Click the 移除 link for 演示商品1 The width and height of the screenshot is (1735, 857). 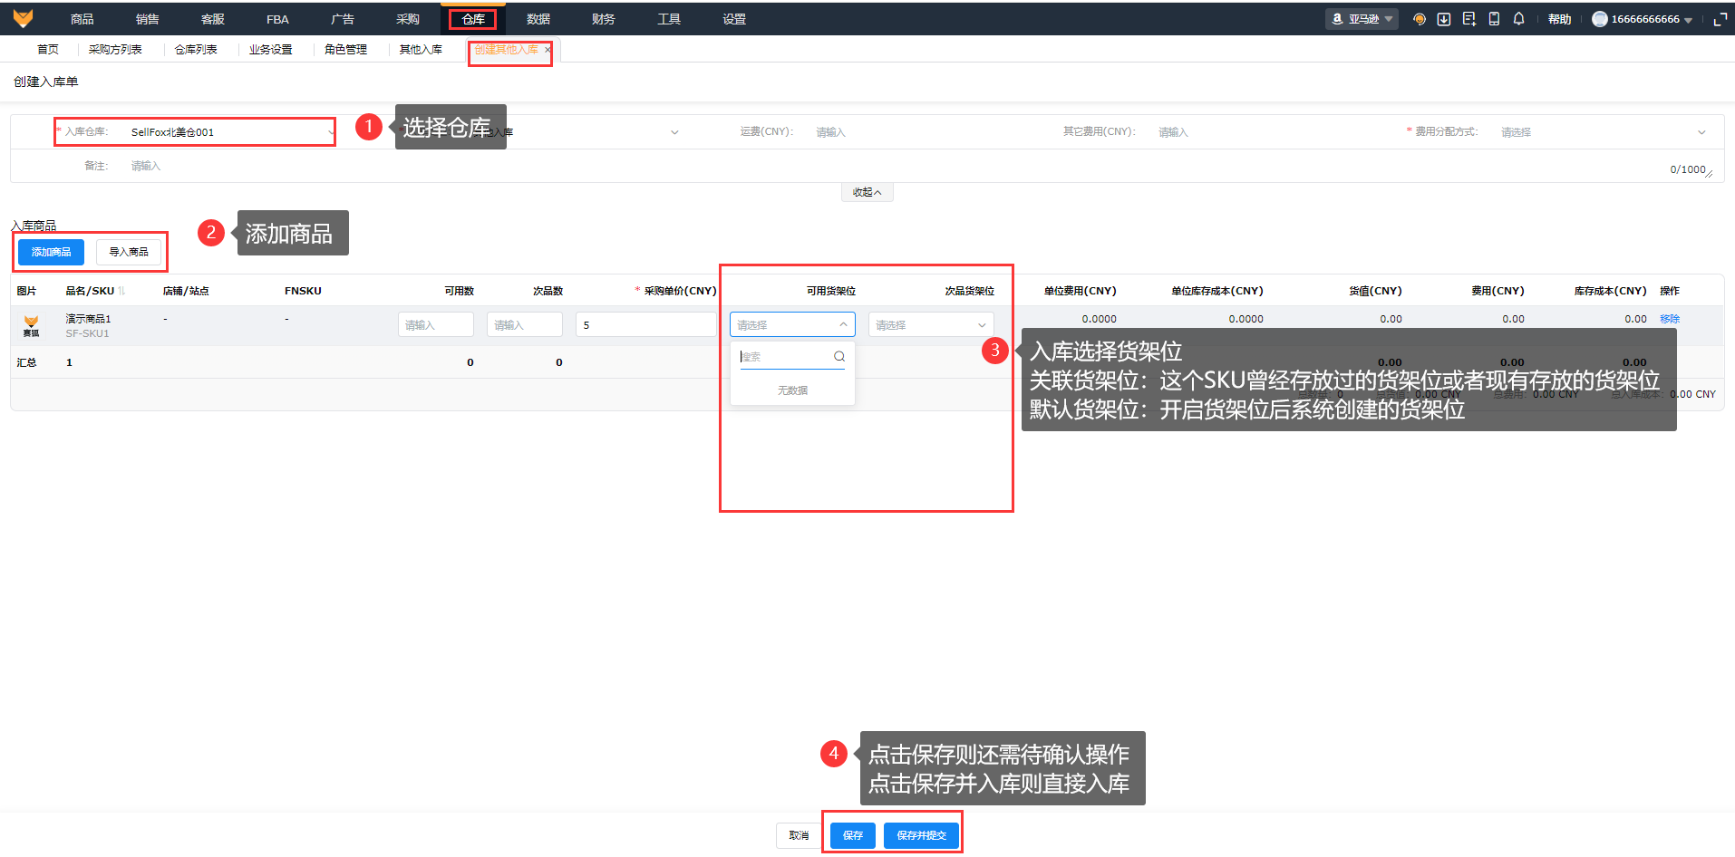(1670, 319)
